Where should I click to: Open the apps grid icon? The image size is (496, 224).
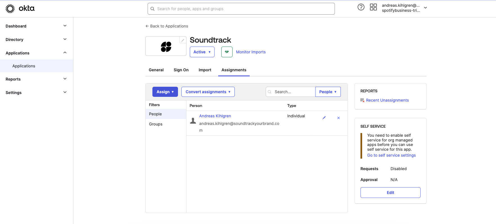[373, 7]
